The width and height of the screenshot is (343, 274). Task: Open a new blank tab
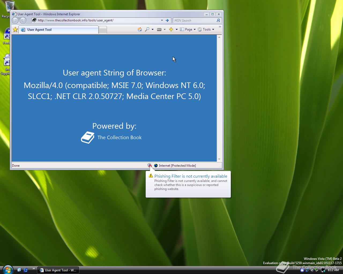pos(103,30)
